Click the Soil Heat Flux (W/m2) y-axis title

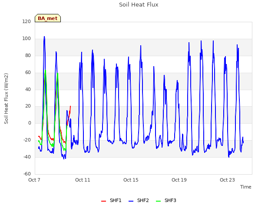pyautogui.click(x=6, y=98)
